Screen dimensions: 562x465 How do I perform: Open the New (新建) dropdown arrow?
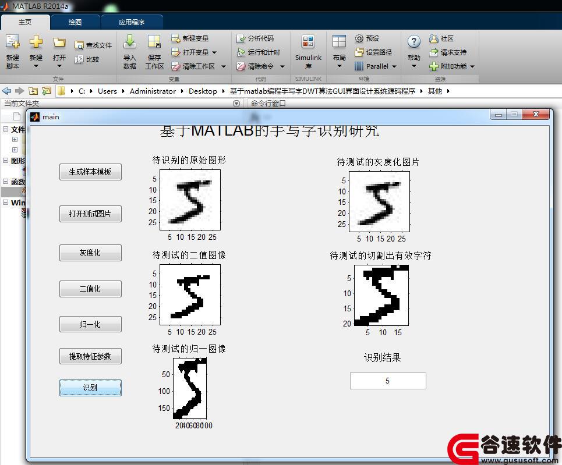[x=36, y=66]
